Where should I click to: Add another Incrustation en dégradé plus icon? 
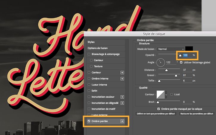click(x=122, y=103)
